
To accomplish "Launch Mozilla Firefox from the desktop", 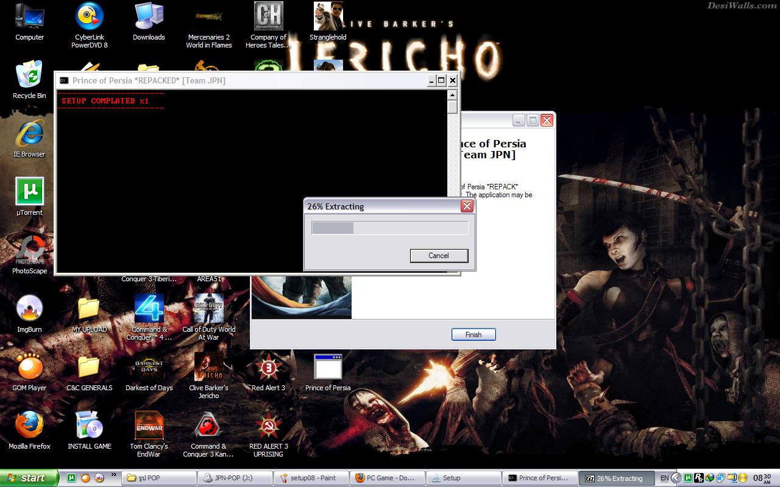I will pos(29,431).
